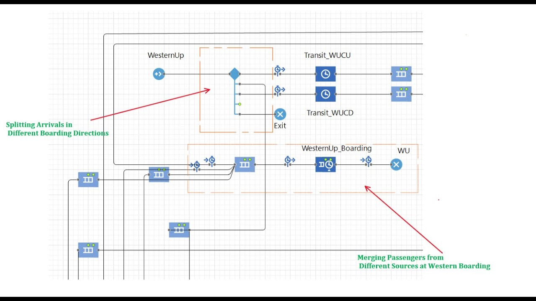536x301 pixels.
Task: Click the green unconnected SelectOutput port
Action: [240, 104]
